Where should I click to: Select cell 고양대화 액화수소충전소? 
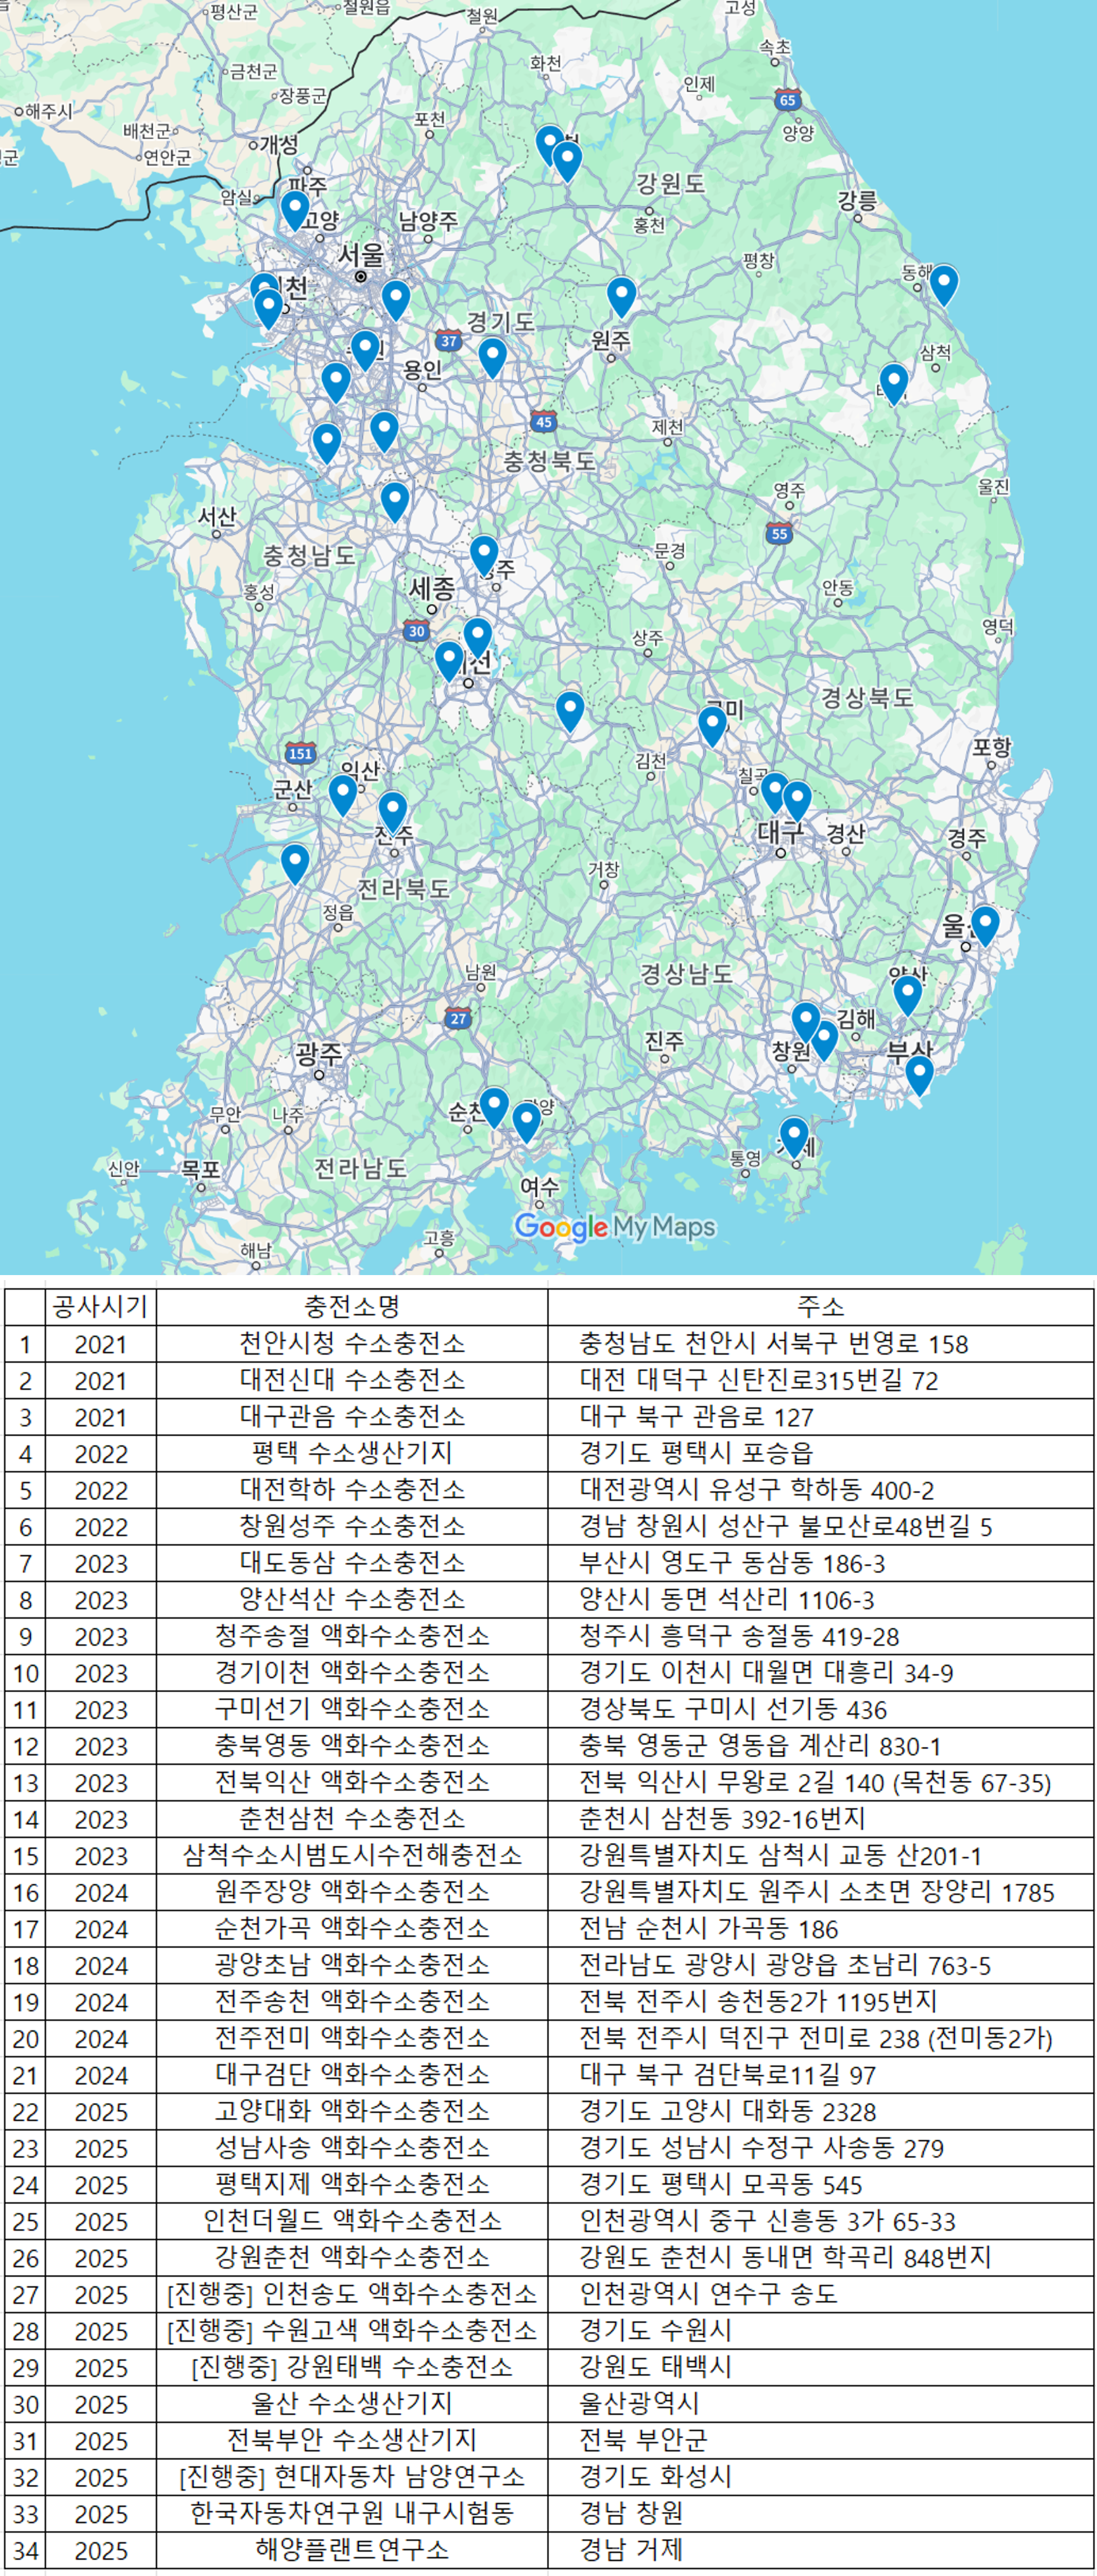[x=352, y=2112]
